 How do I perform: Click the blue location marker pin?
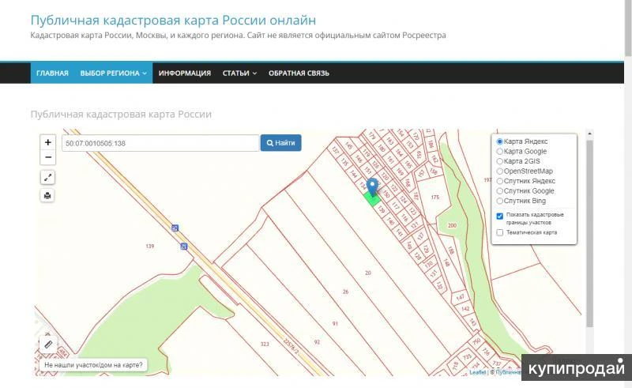point(373,186)
